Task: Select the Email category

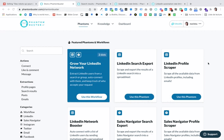Action: (25, 133)
